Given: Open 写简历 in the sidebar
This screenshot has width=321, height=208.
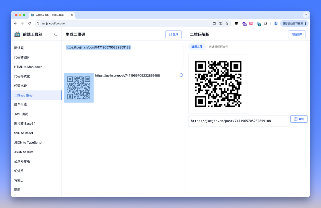Looking at the screenshot, I should point(36,180).
